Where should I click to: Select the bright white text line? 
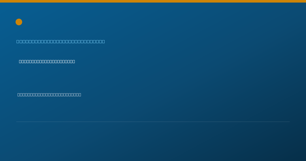pos(47,61)
